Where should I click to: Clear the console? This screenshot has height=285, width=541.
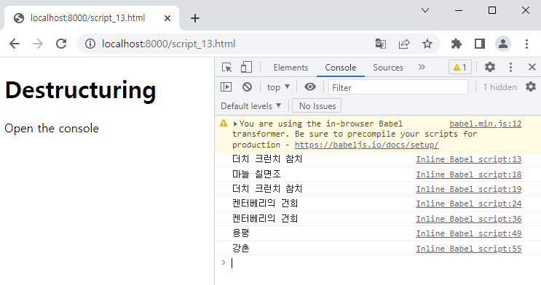point(247,87)
